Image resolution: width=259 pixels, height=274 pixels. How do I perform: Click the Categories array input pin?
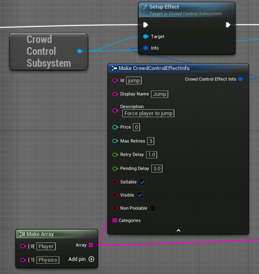click(x=115, y=221)
